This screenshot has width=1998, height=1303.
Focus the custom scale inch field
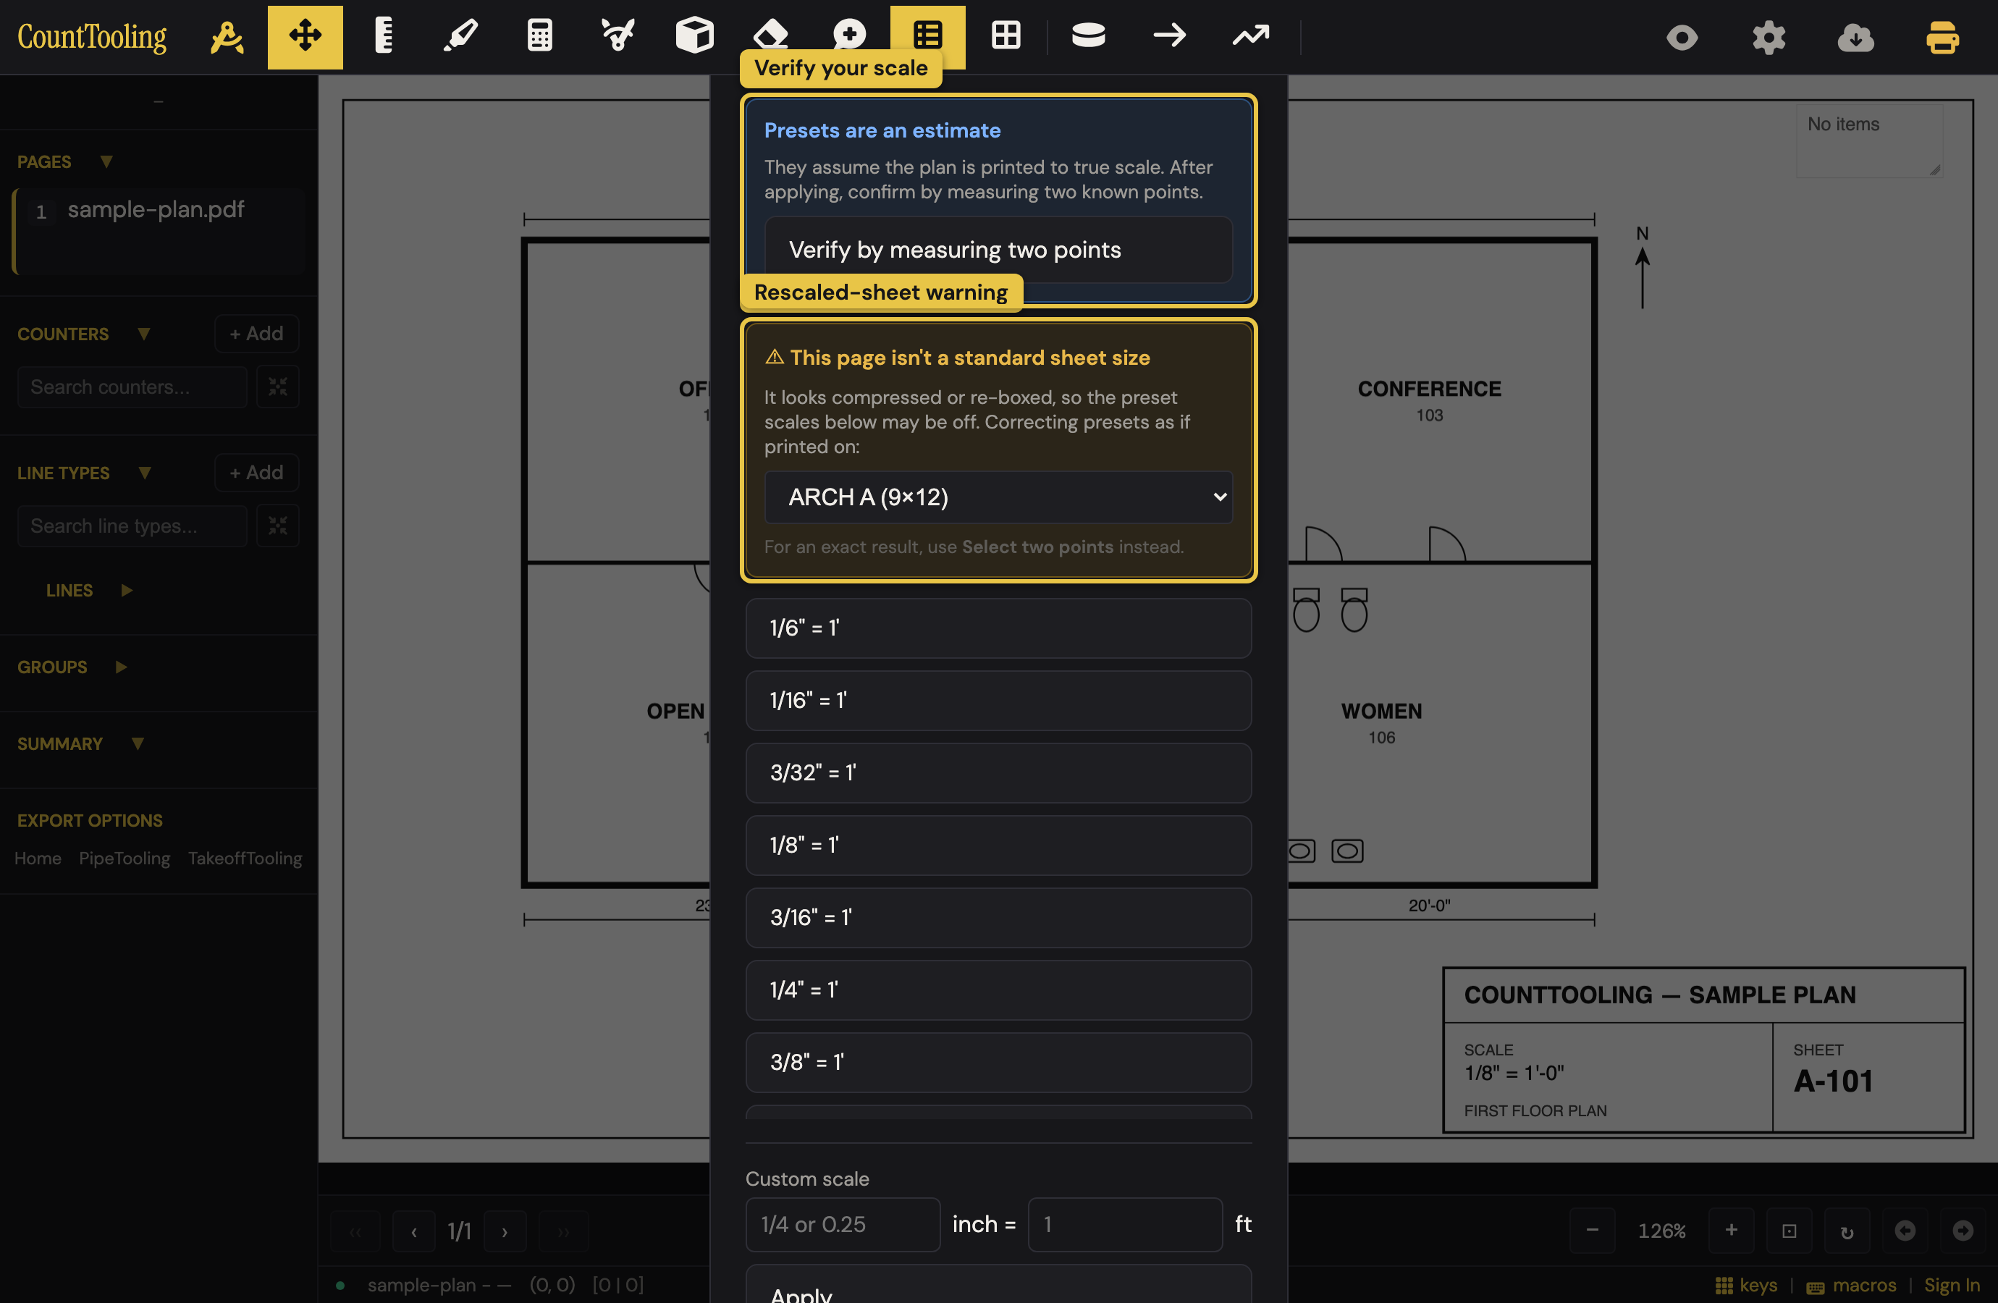tap(843, 1224)
